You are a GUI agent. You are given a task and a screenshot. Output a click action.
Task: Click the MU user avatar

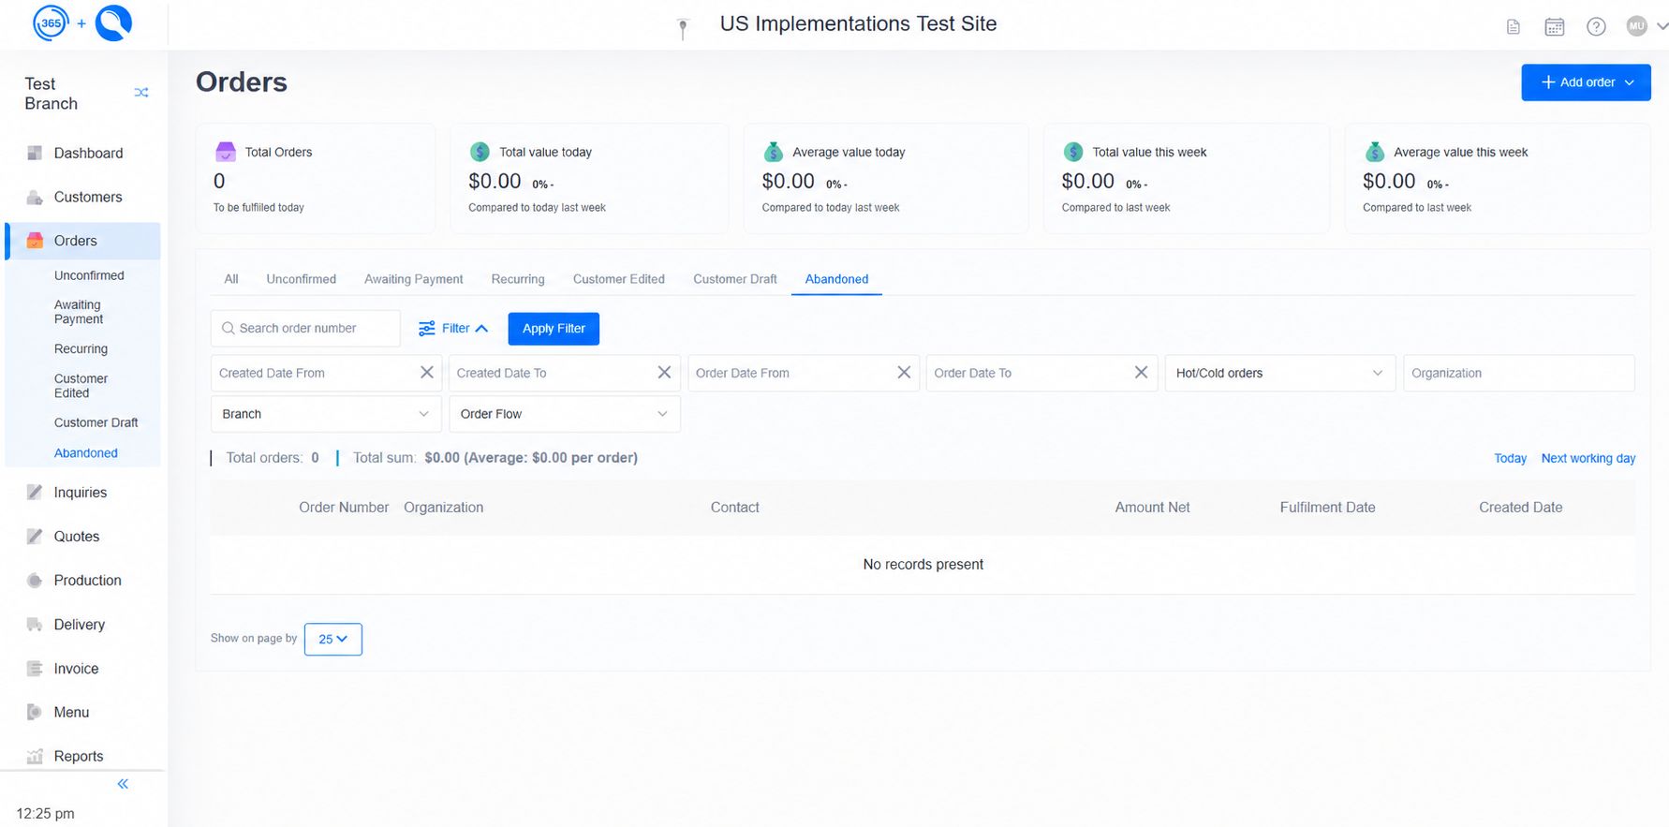point(1636,26)
